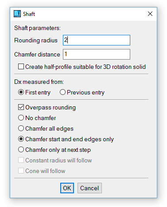This screenshot has width=167, height=207.
Task: Click the Shaft dialog title icon
Action: click(x=17, y=14)
